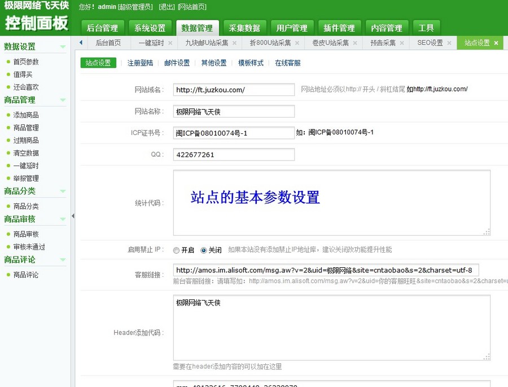Close the 站点设置 tab
This screenshot has height=387, width=508.
click(496, 42)
